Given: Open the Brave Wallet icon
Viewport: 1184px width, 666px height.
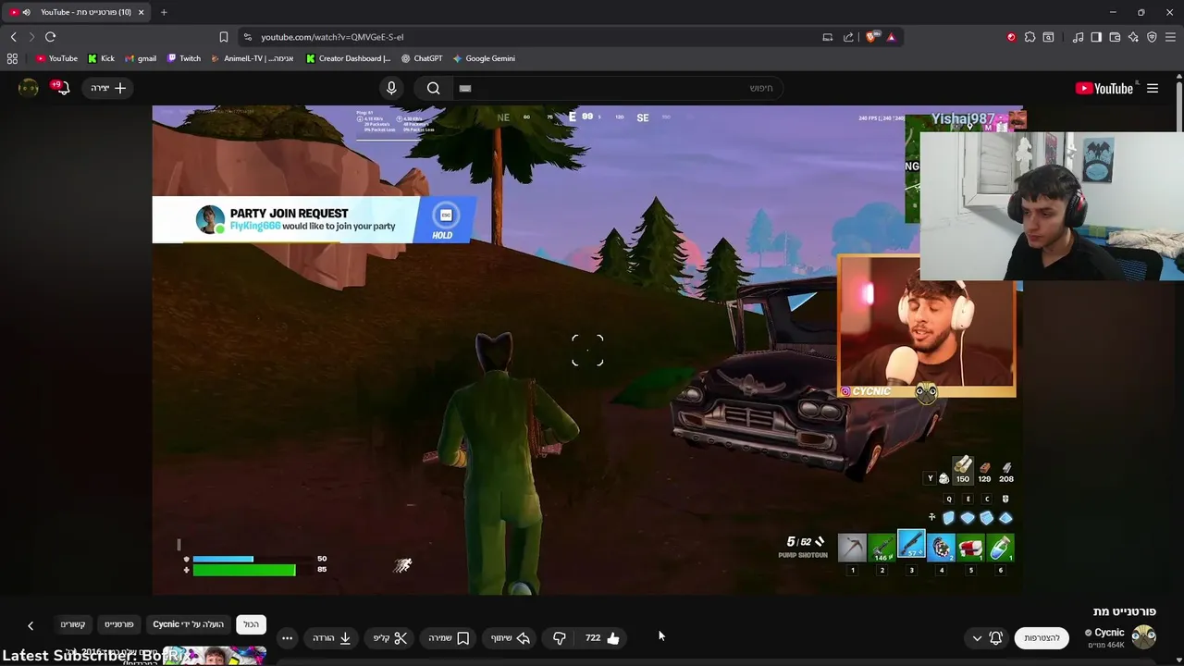Looking at the screenshot, I should [x=1115, y=37].
